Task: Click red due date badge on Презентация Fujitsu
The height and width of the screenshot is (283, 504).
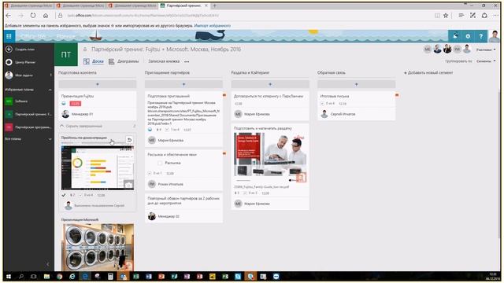Action: (x=76, y=104)
